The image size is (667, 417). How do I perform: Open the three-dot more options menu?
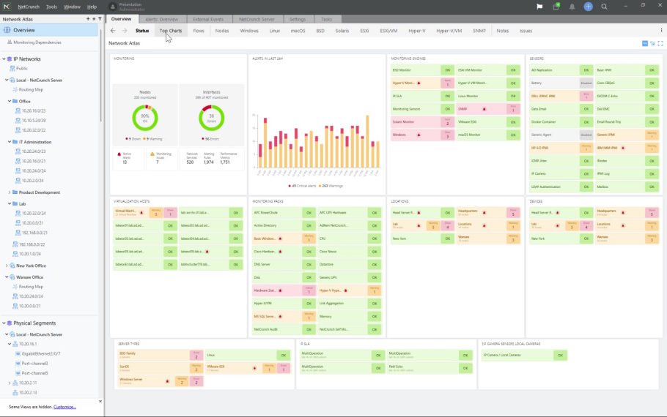tap(661, 31)
